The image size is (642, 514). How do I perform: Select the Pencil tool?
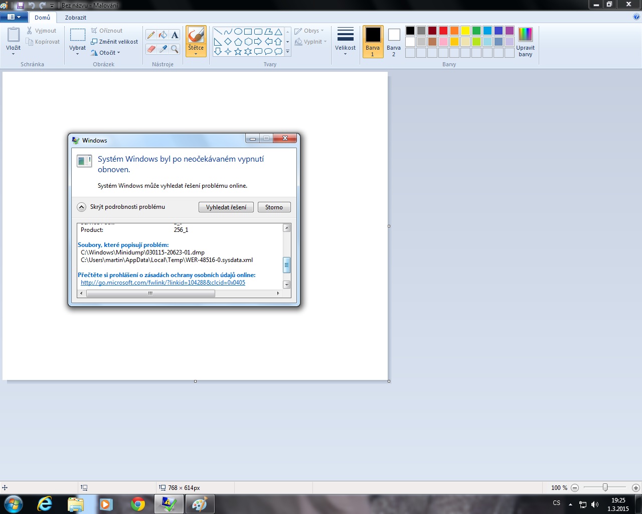point(151,35)
